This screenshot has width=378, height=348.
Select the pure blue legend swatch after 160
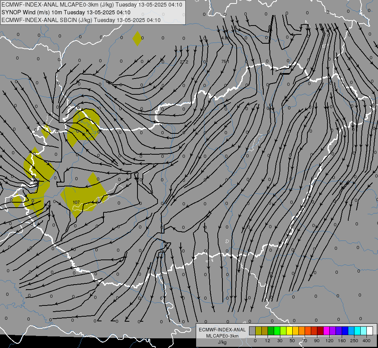[x=345, y=331]
